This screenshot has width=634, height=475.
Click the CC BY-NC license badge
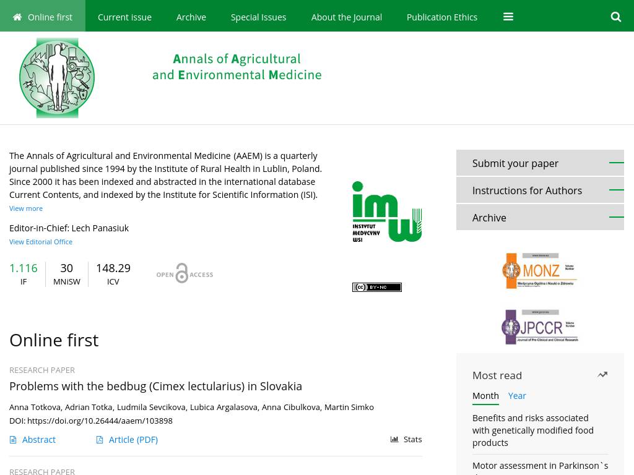[377, 287]
